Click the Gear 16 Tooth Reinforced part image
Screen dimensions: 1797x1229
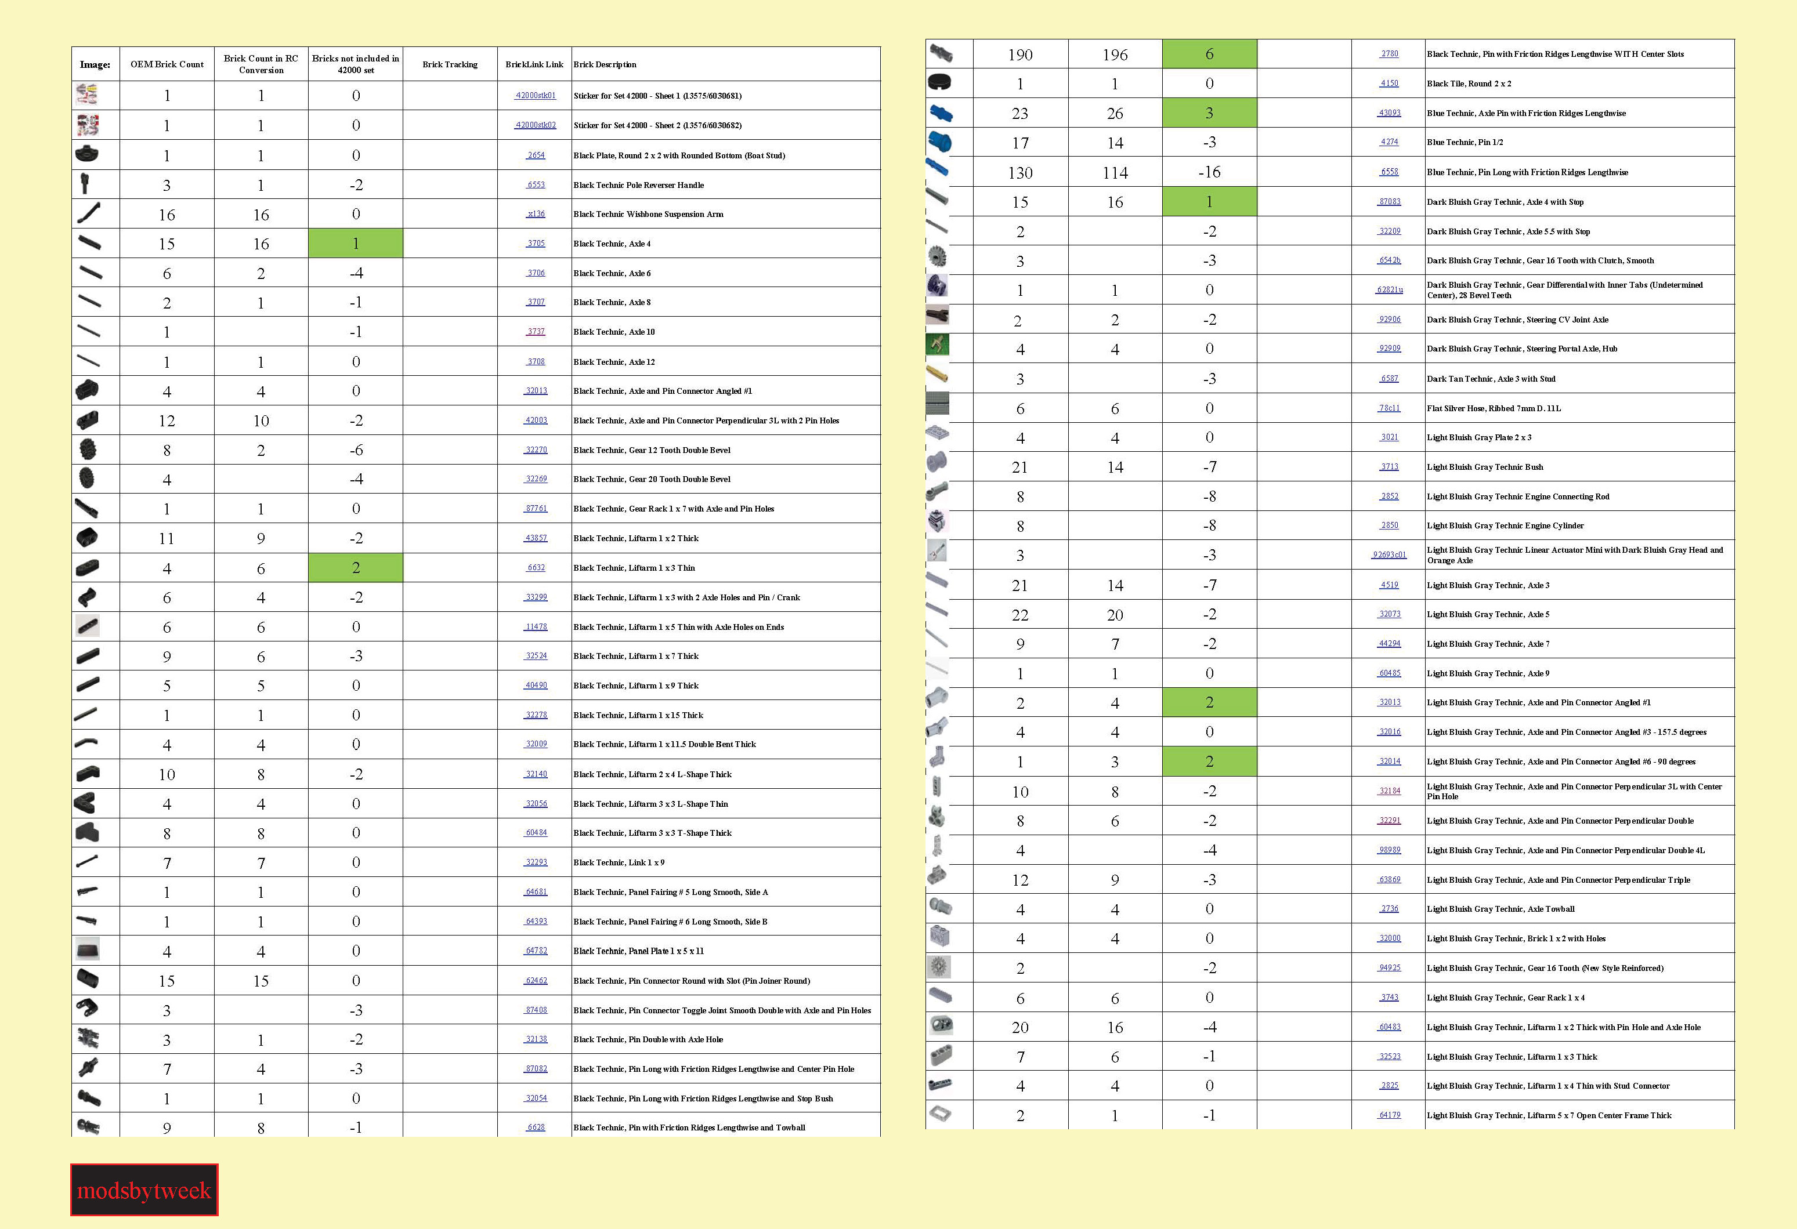[x=938, y=967]
